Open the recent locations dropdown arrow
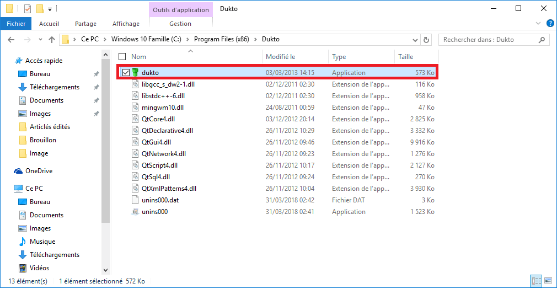Image resolution: width=557 pixels, height=289 pixels. coord(39,40)
